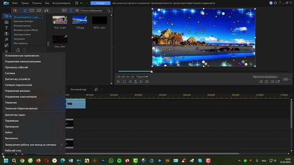Focus the library search field
Screen dimensions: 294x165
tap(94, 11)
